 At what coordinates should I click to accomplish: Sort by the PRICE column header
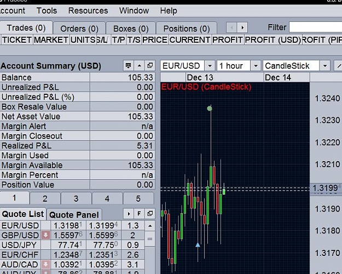155,40
